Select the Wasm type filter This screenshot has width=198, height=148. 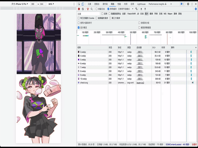click(170, 14)
